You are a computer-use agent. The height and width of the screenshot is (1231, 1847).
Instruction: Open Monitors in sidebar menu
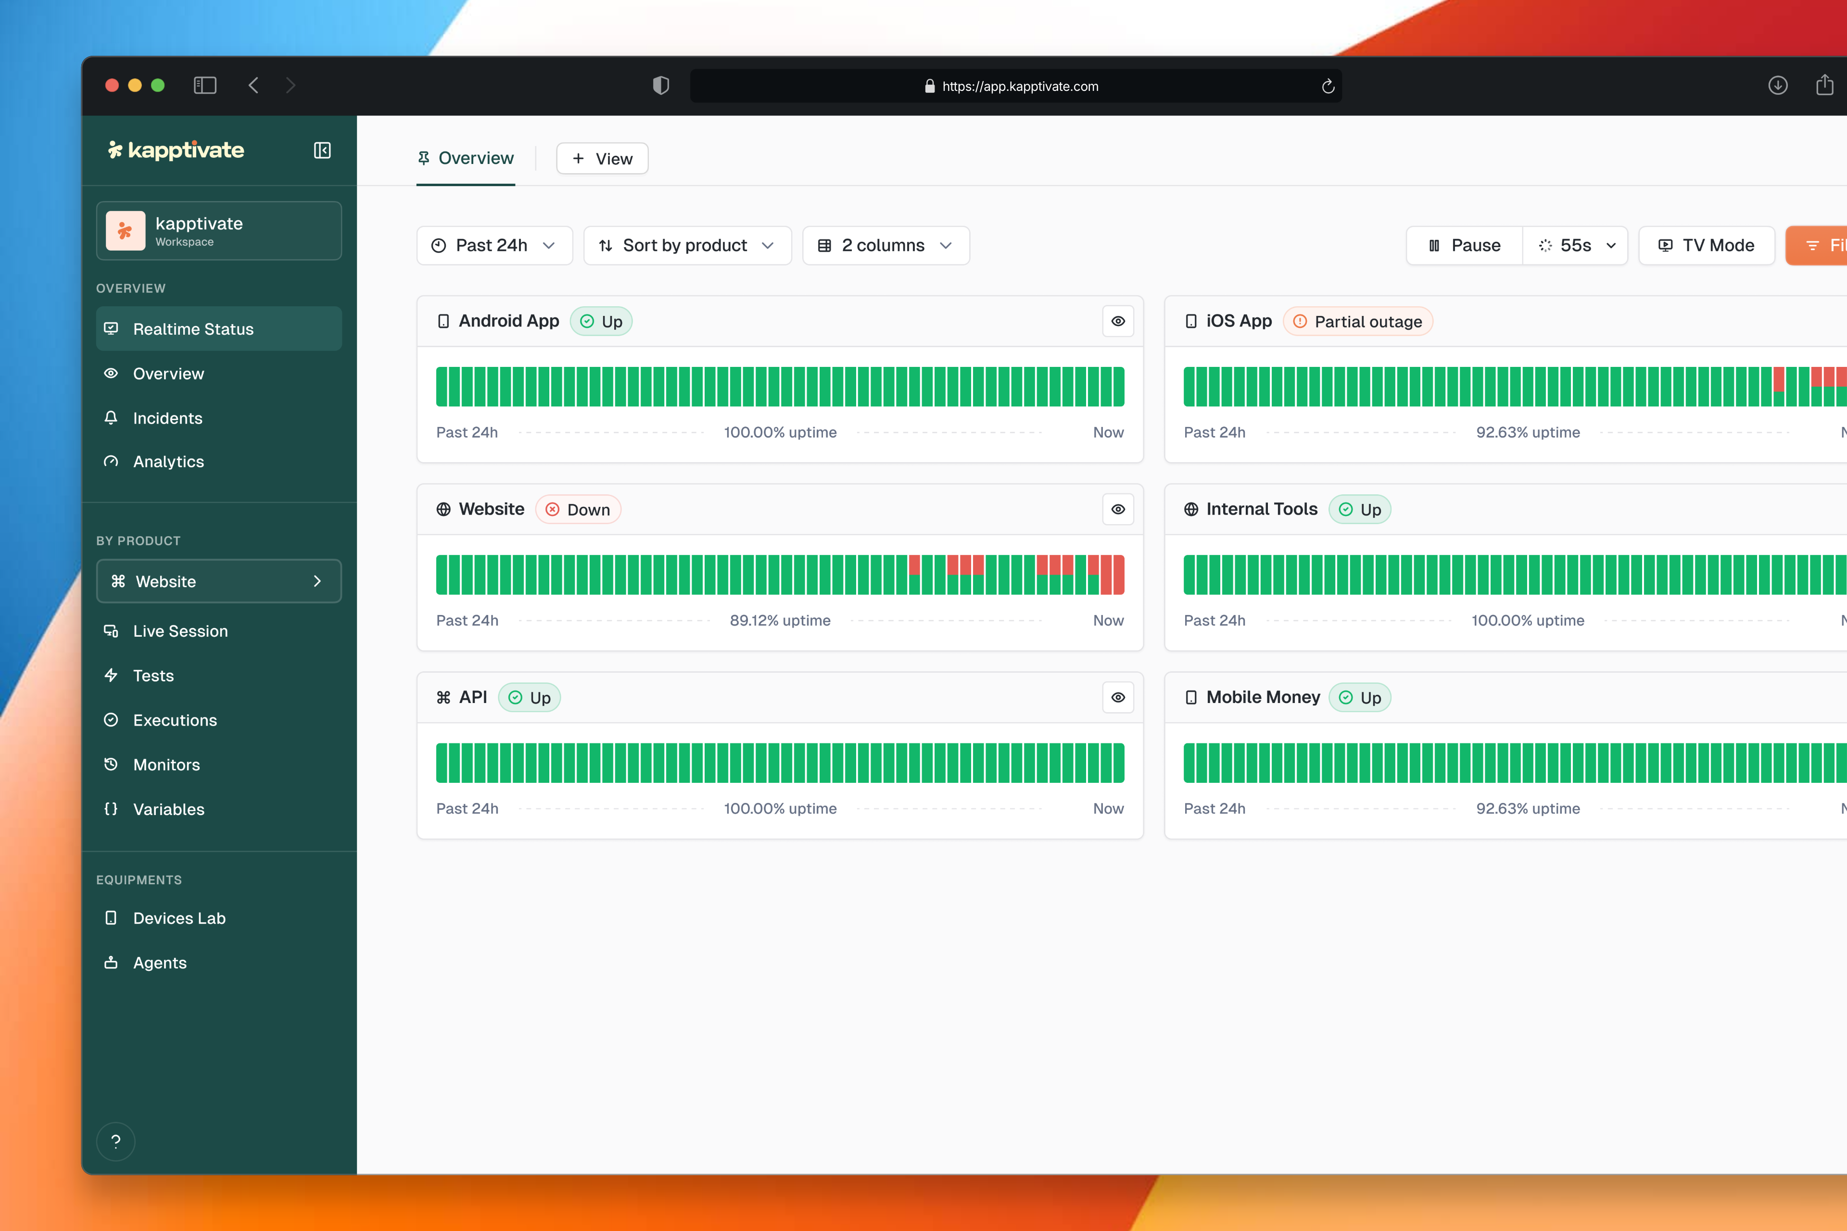[166, 765]
